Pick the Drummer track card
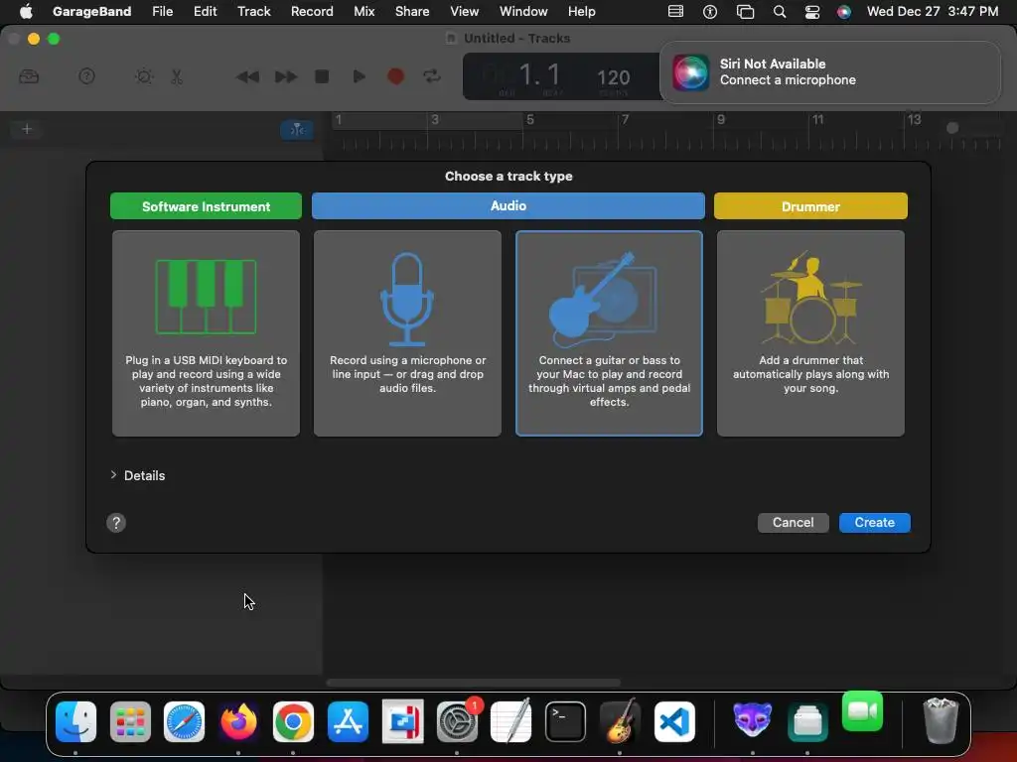Screen dimensions: 1017x762 coord(810,333)
